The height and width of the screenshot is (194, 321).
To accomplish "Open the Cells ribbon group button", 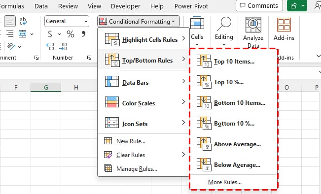I will click(x=197, y=31).
